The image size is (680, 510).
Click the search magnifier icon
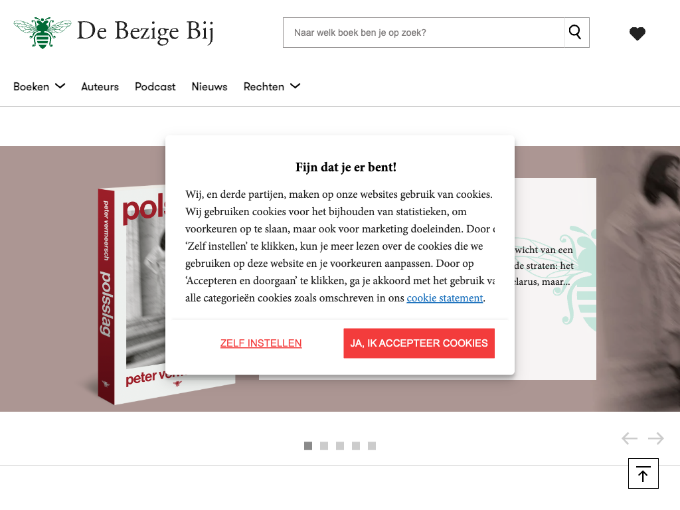click(576, 33)
